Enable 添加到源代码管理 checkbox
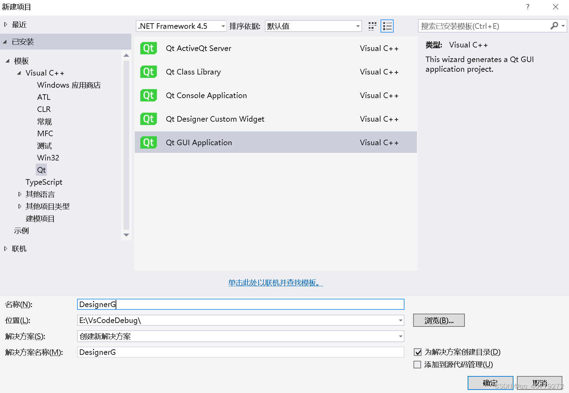569x393 pixels. (417, 365)
